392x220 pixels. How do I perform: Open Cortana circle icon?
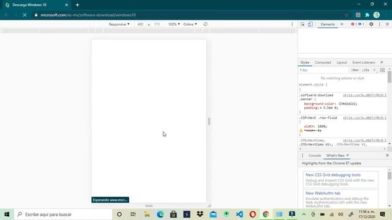[119, 215]
